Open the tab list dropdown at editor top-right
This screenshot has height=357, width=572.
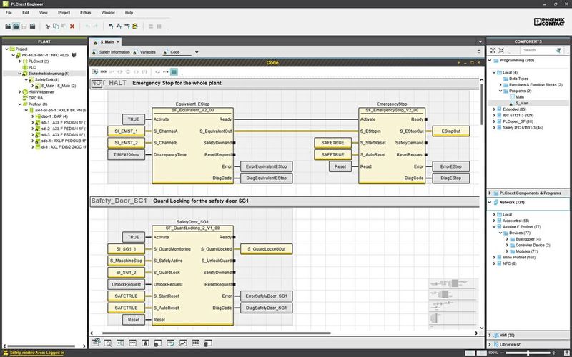[480, 41]
